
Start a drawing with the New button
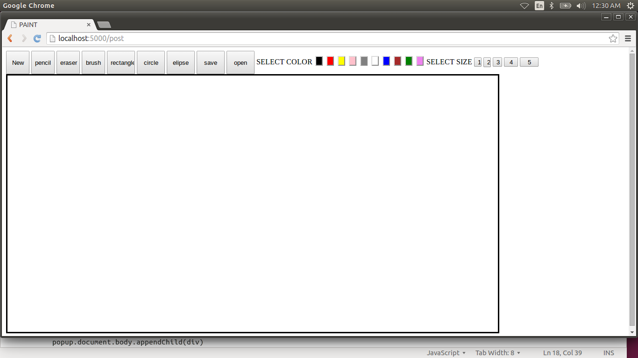tap(17, 62)
